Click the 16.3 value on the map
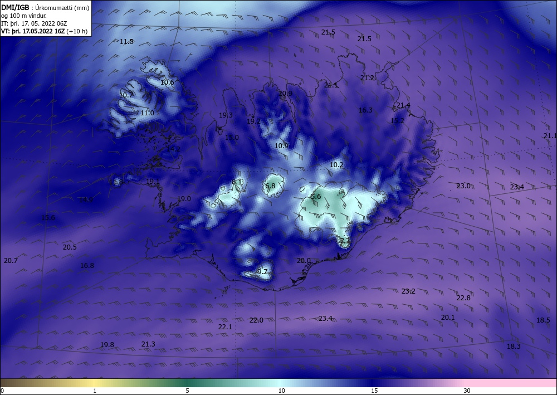 point(365,110)
